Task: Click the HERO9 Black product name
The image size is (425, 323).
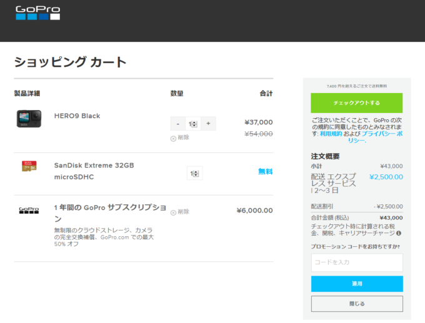Action: [x=77, y=116]
